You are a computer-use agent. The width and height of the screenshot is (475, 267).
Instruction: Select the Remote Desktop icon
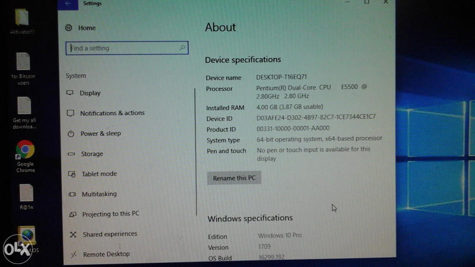point(74,255)
